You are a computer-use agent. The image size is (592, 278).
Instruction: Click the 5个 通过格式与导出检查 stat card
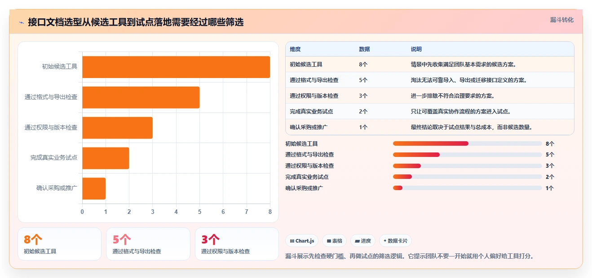point(148,244)
